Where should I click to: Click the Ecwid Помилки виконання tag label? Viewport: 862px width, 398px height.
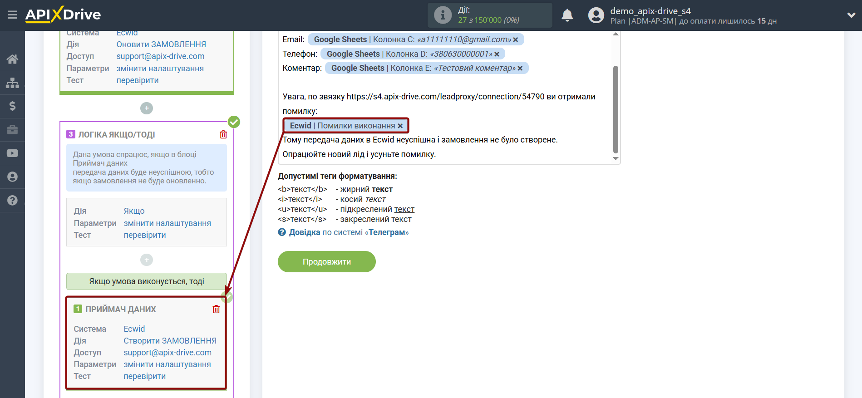pos(342,126)
